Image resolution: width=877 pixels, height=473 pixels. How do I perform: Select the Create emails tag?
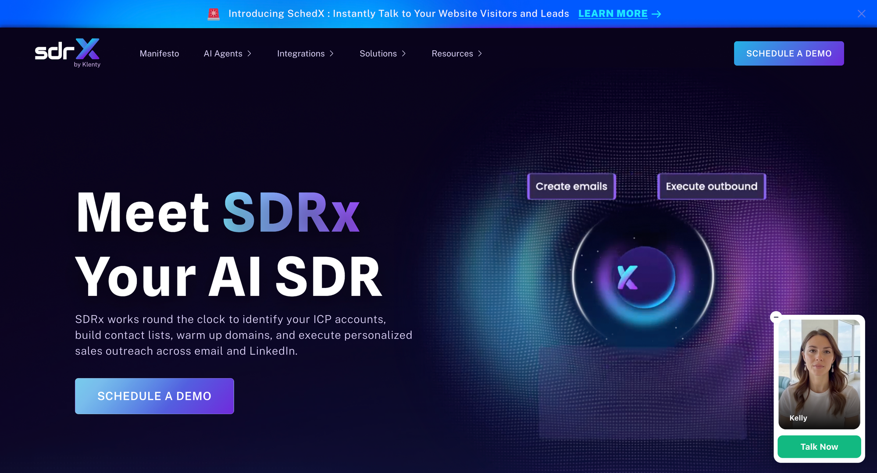pos(571,186)
